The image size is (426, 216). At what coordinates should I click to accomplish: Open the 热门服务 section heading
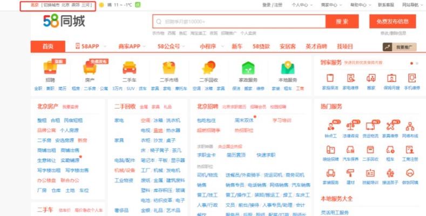point(331,106)
